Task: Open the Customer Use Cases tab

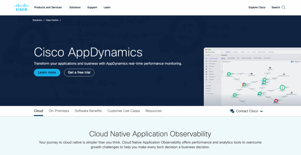Action: click(x=124, y=111)
